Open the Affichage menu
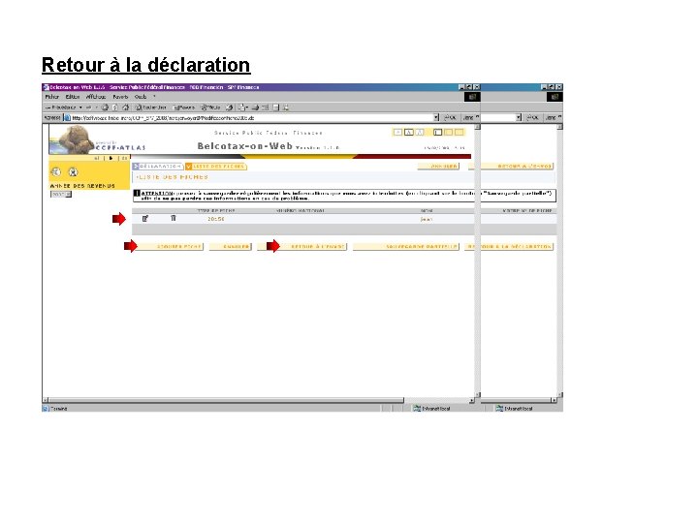 [96, 97]
